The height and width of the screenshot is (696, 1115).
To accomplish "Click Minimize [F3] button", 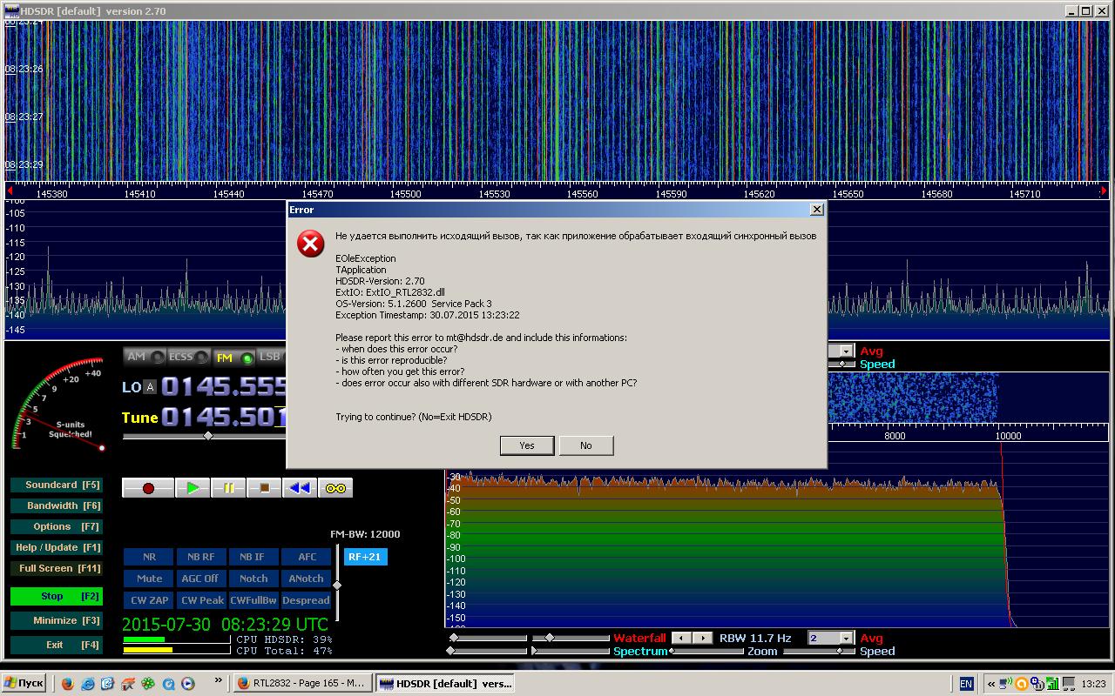I will tap(56, 620).
